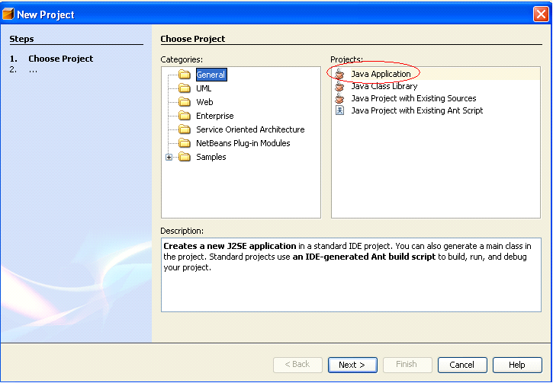Expand the Samples category tree node
The width and height of the screenshot is (553, 383).
click(x=169, y=158)
